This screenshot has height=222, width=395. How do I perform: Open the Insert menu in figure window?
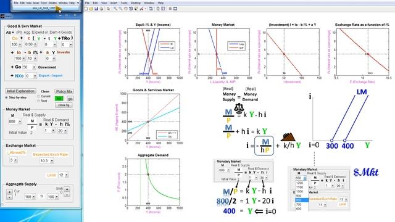[x=114, y=3]
